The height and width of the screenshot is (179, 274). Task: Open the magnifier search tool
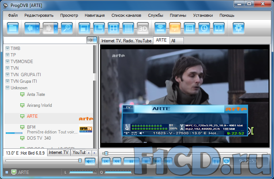tap(67, 28)
